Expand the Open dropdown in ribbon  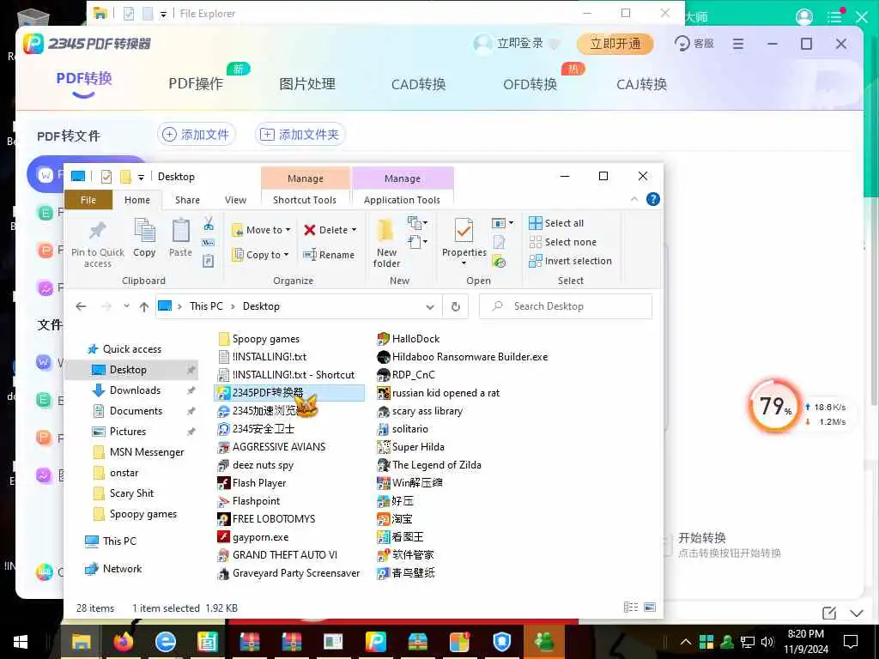502,223
